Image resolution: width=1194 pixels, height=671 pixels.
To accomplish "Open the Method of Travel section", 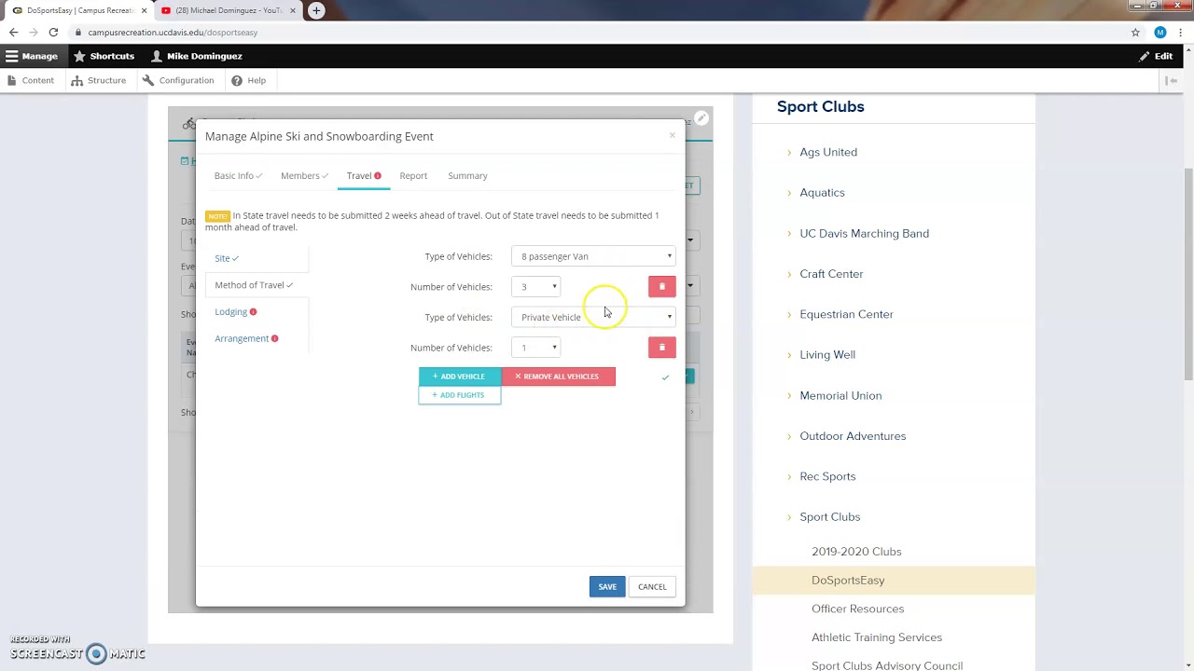I will pos(254,285).
